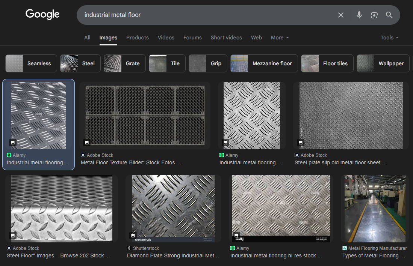The height and width of the screenshot is (266, 413).
Task: Click the image badge on first Alamy thumbnail
Action: click(13, 143)
